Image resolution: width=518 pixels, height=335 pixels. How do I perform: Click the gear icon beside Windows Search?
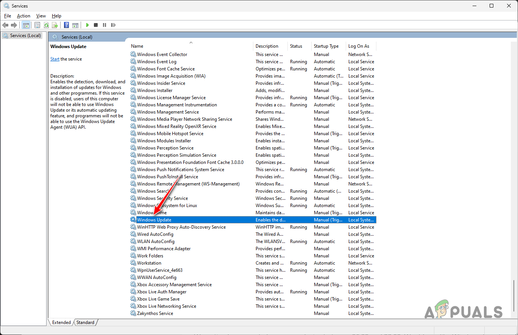pos(133,191)
